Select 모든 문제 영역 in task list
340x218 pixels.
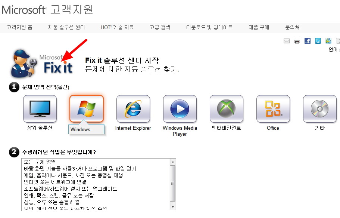[x=40, y=162]
